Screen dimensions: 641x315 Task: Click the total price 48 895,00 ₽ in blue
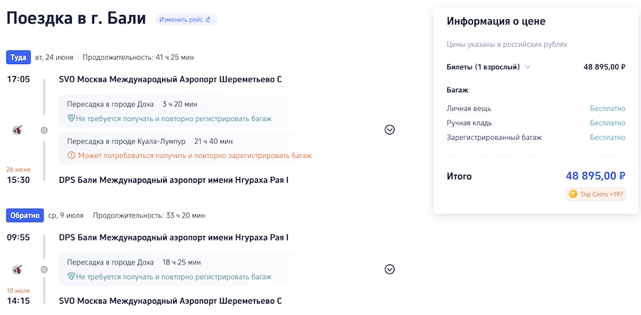pos(595,176)
